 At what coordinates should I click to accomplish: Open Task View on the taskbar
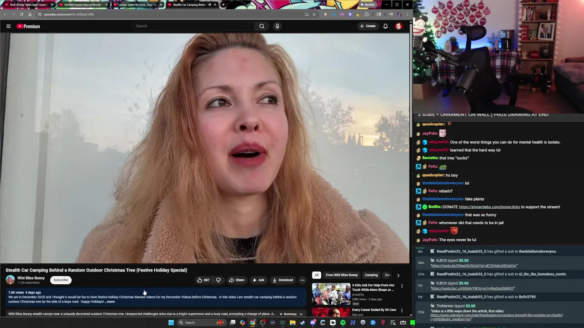click(x=232, y=323)
